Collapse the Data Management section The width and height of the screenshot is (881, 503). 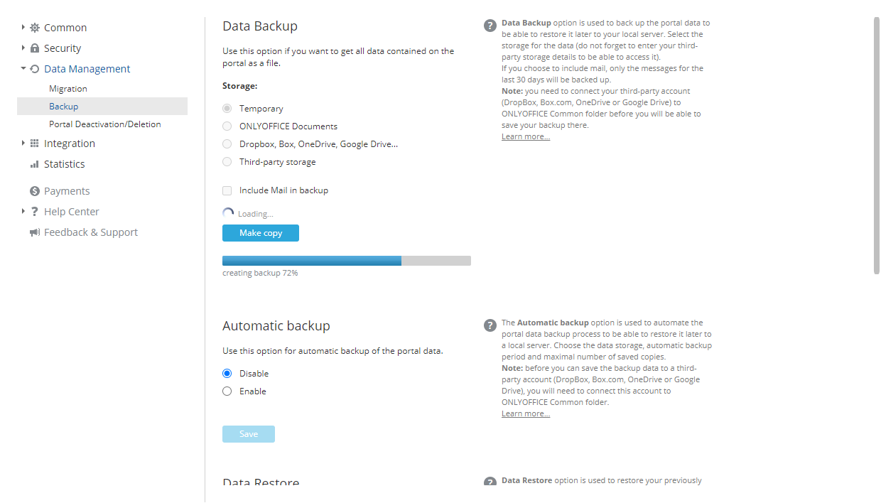21,68
